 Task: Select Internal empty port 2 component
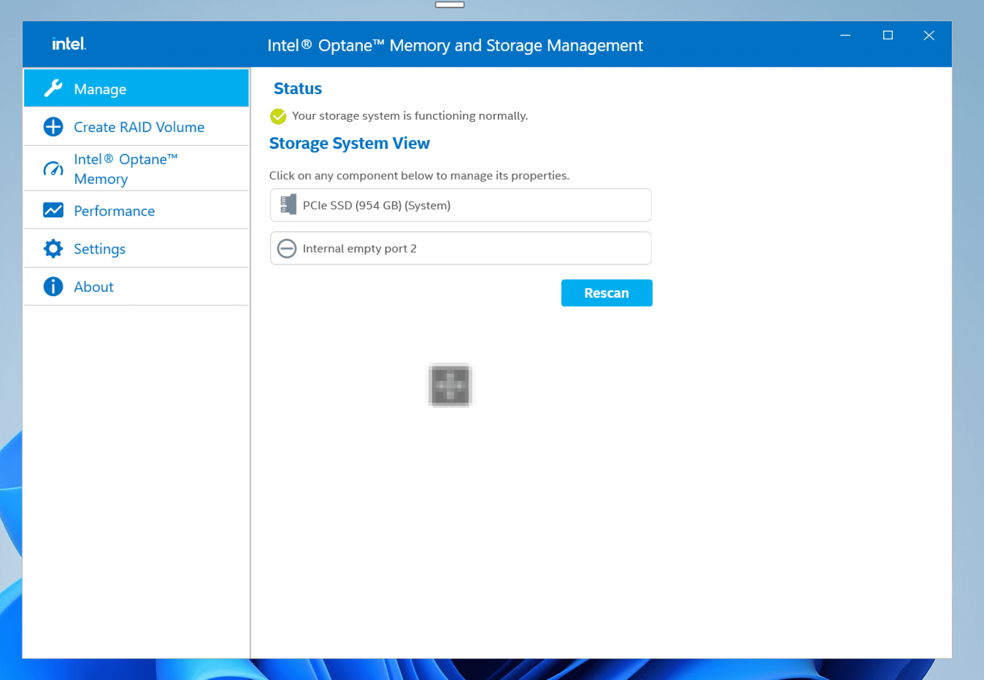tap(461, 248)
